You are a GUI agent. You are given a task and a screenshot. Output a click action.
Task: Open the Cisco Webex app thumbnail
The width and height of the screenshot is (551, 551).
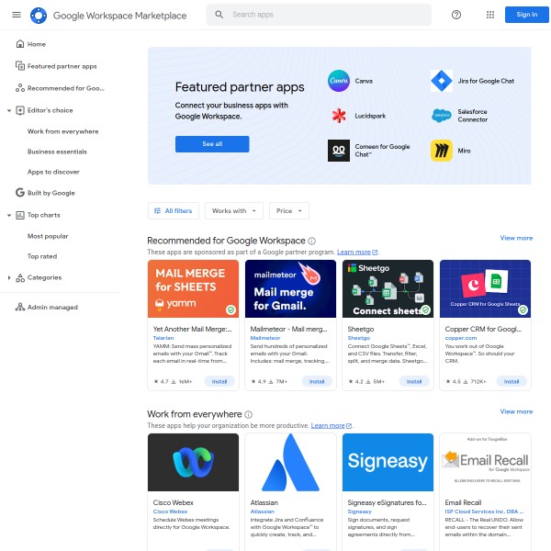coord(193,463)
